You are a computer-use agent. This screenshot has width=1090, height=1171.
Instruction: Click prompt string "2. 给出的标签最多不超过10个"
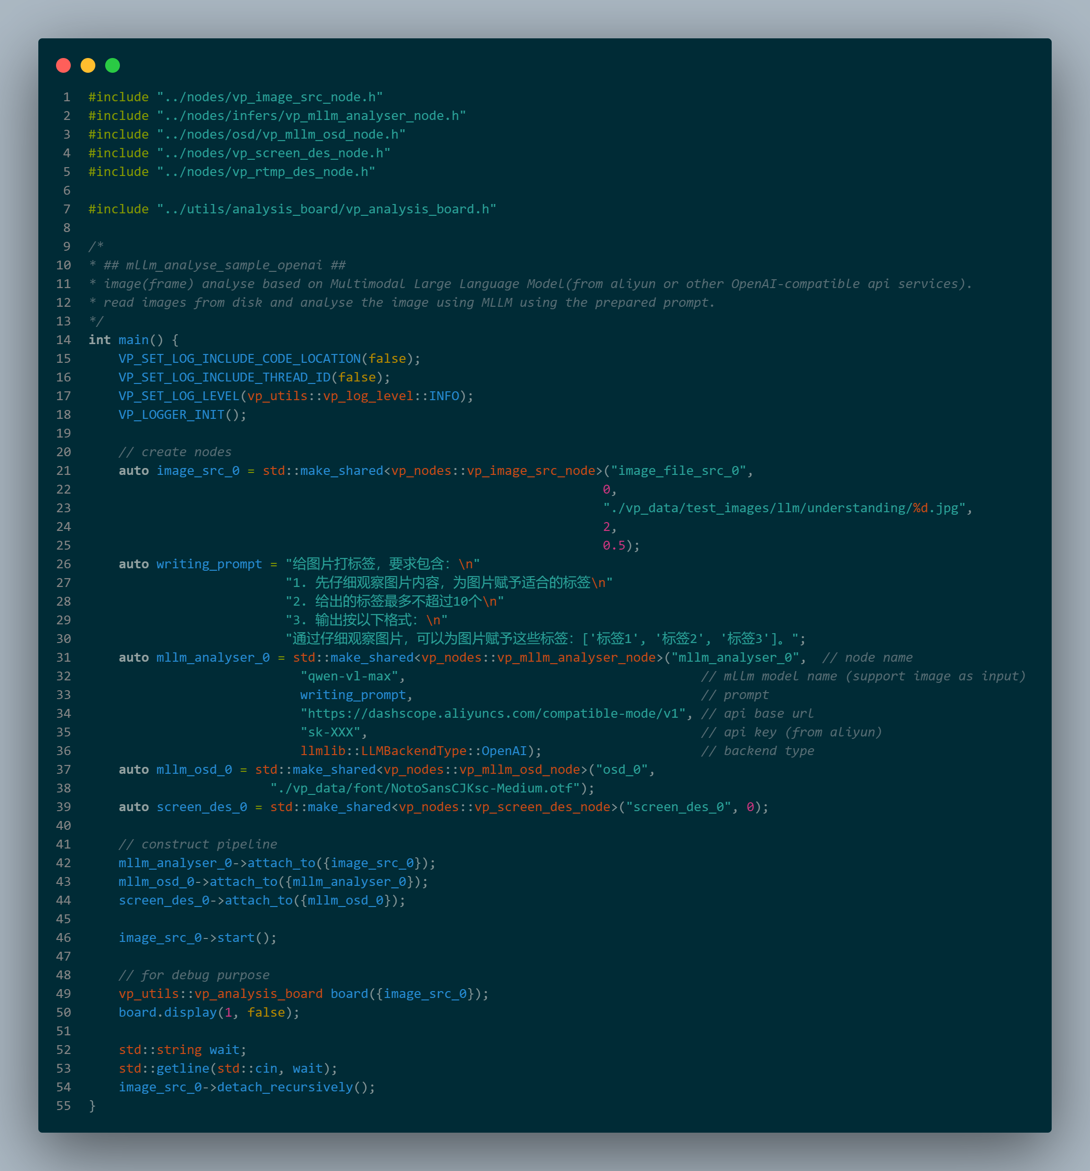click(x=395, y=601)
